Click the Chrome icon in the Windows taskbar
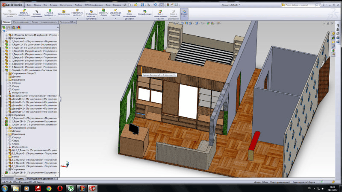The image size is (342, 192). pos(49,188)
